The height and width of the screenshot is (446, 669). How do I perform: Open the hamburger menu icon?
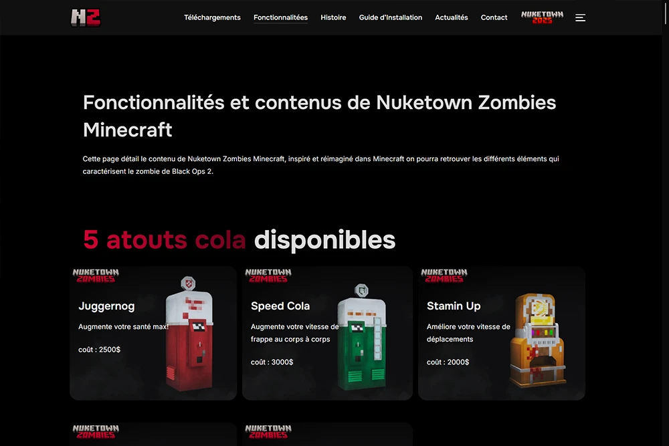580,17
